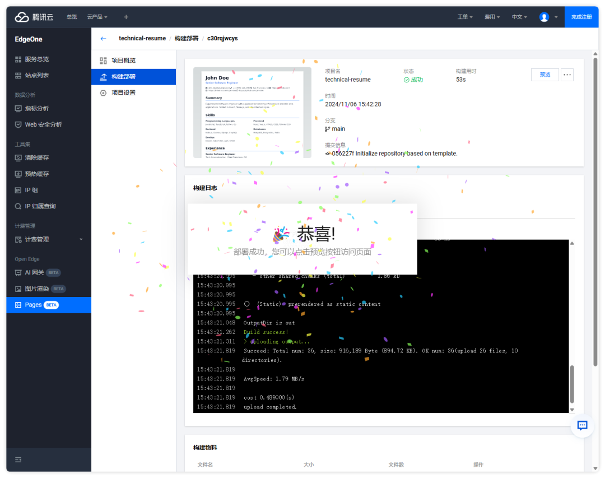
Task: Open the chat support floating icon
Action: tap(582, 425)
